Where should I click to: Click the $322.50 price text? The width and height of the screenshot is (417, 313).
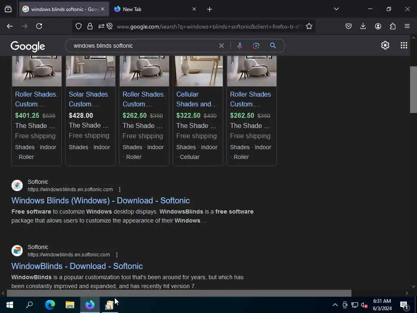(188, 115)
